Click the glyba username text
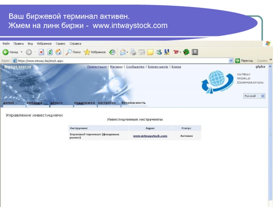 [x=260, y=67]
